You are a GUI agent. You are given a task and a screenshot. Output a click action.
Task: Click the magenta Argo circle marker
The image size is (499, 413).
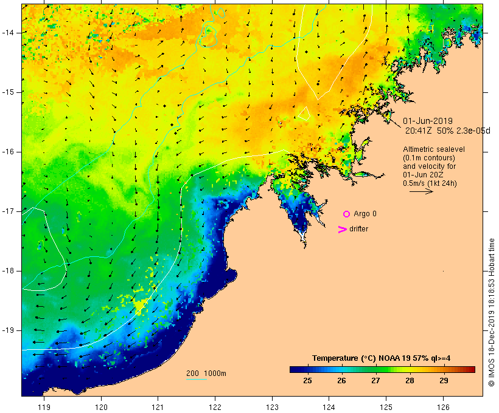pos(347,214)
